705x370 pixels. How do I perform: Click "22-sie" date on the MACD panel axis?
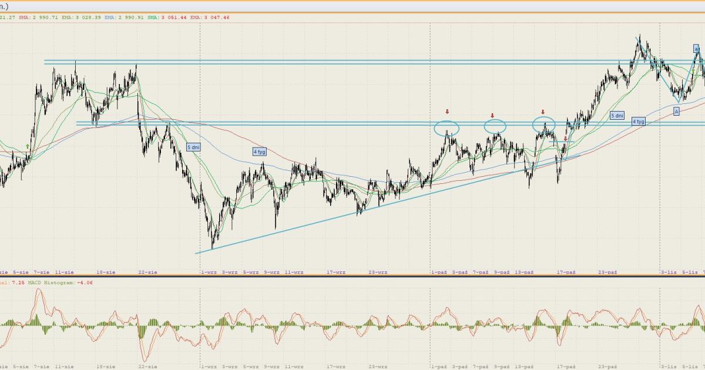click(147, 366)
